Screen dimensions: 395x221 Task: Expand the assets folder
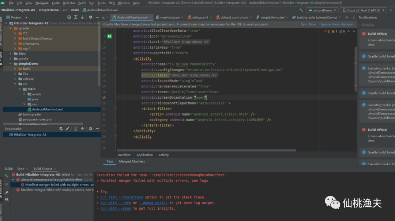[x=24, y=94]
